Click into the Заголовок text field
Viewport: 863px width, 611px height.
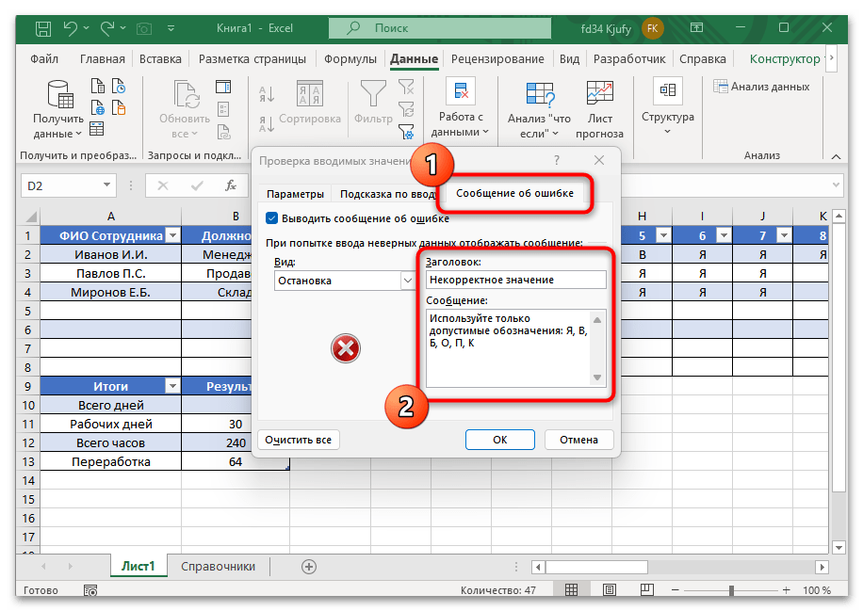click(515, 280)
